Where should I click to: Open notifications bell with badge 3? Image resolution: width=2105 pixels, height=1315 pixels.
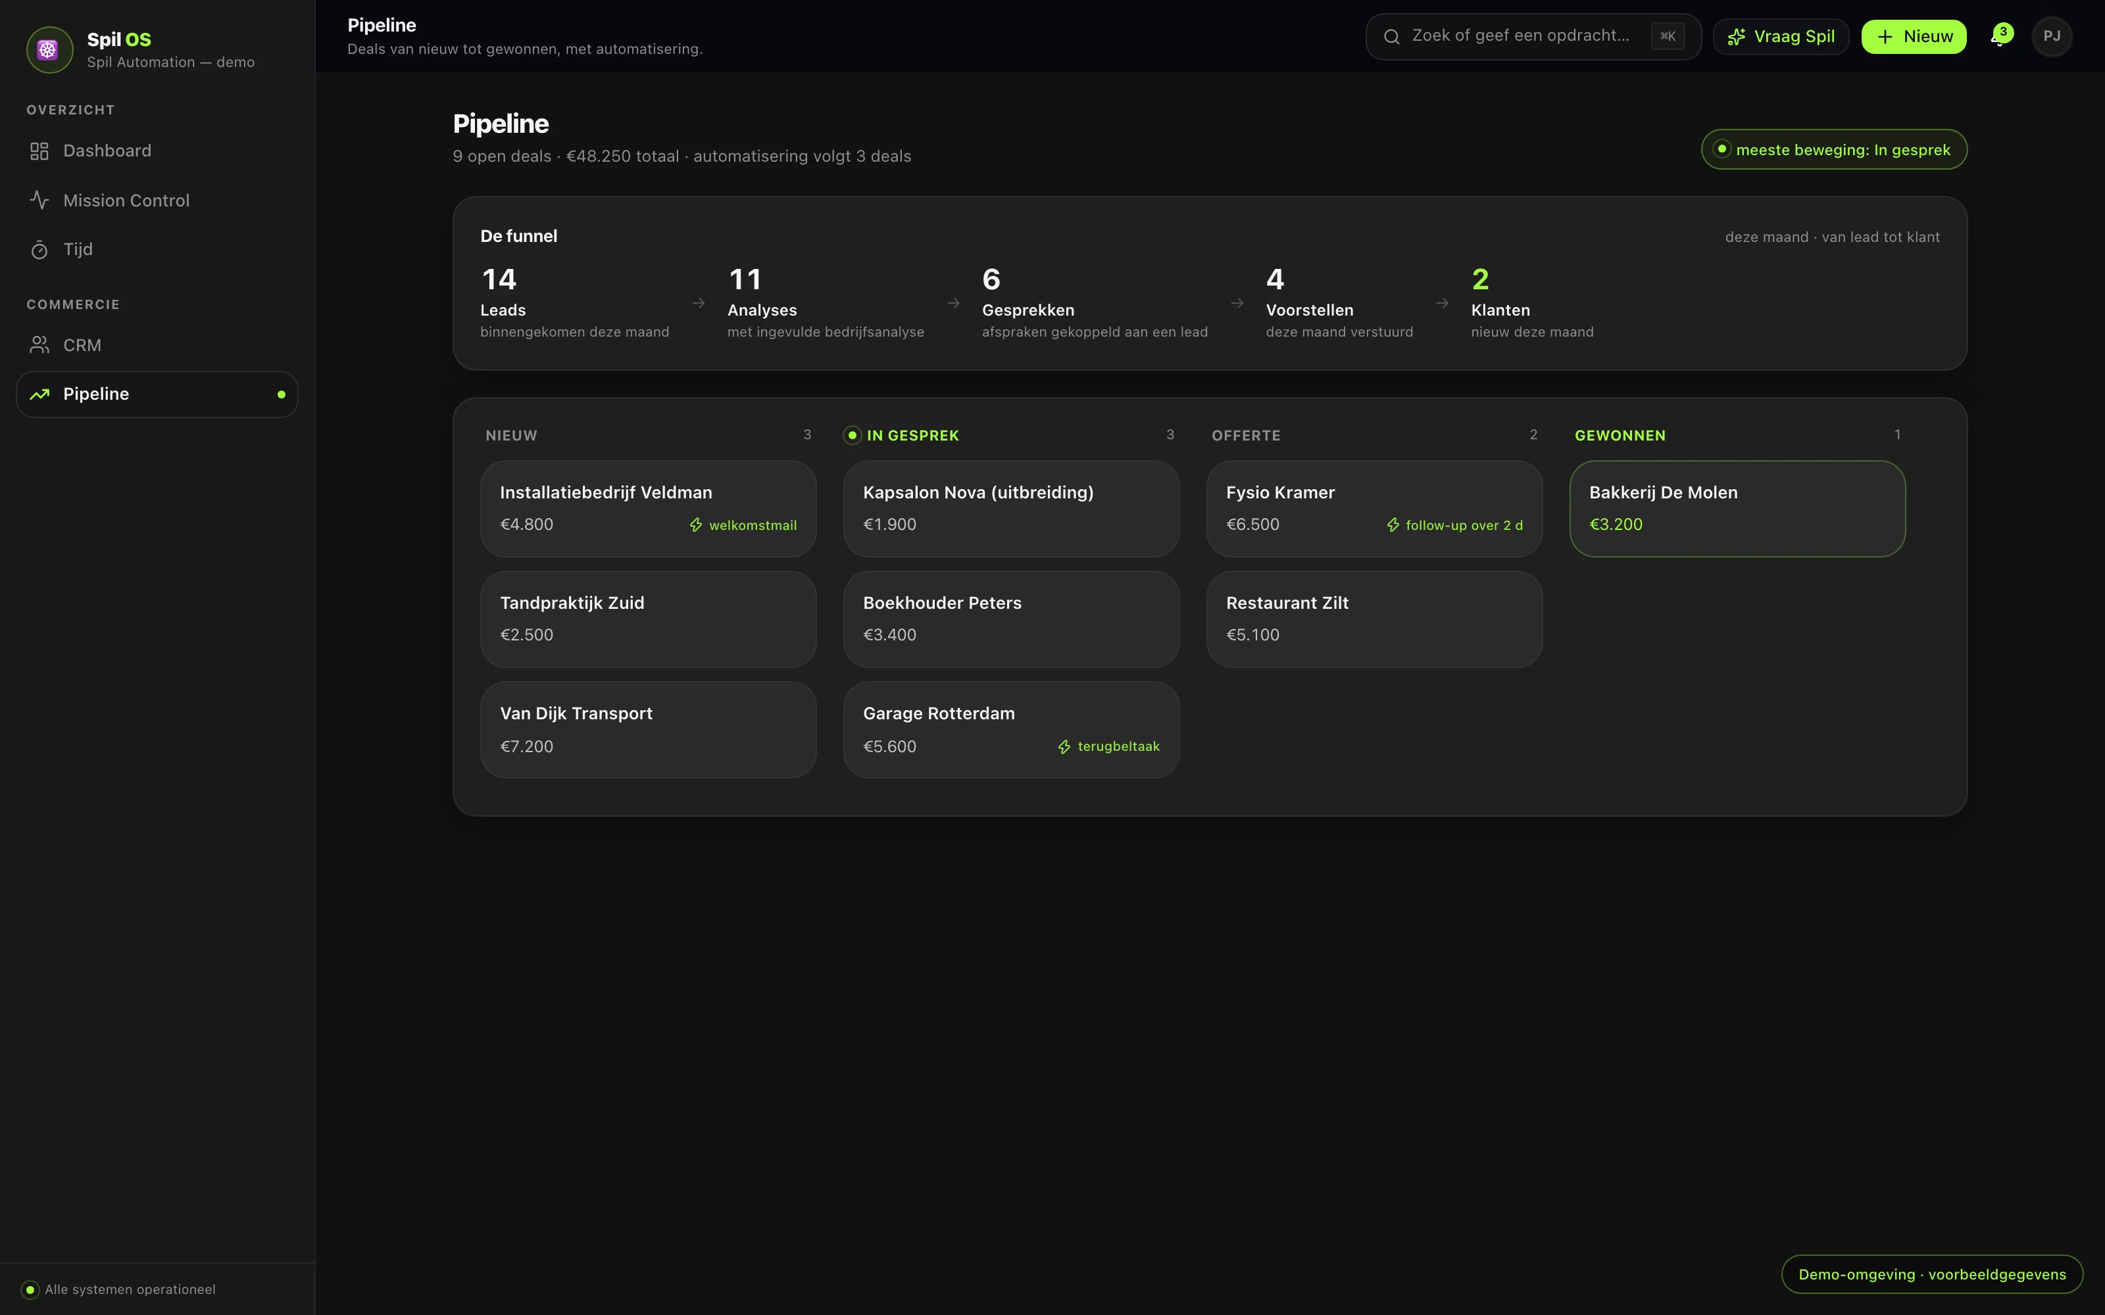pos(2000,37)
